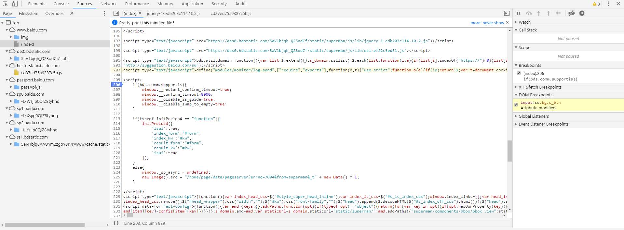Open the Security panel tab

pyautogui.click(x=219, y=4)
